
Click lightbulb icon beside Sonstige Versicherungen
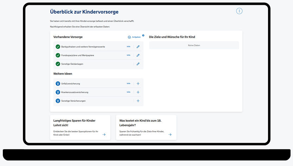click(58, 101)
